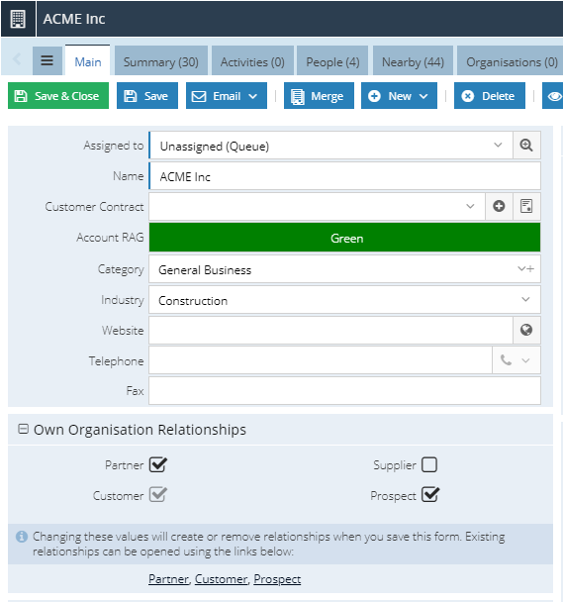Switch to the Summary (30) tab
This screenshot has height=602, width=563.
[x=161, y=61]
